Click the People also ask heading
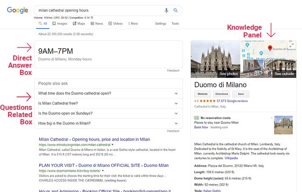 (53, 83)
